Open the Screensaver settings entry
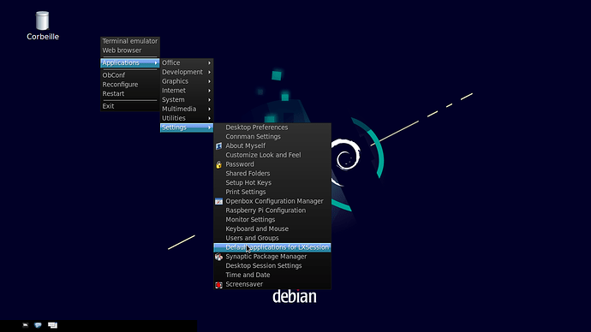The height and width of the screenshot is (332, 591). click(x=272, y=284)
